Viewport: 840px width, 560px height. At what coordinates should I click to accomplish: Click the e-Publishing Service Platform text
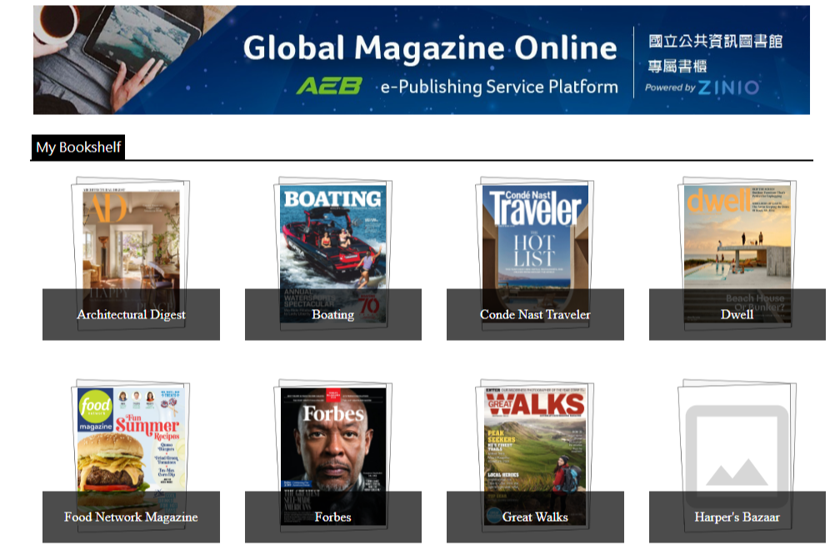click(x=499, y=87)
